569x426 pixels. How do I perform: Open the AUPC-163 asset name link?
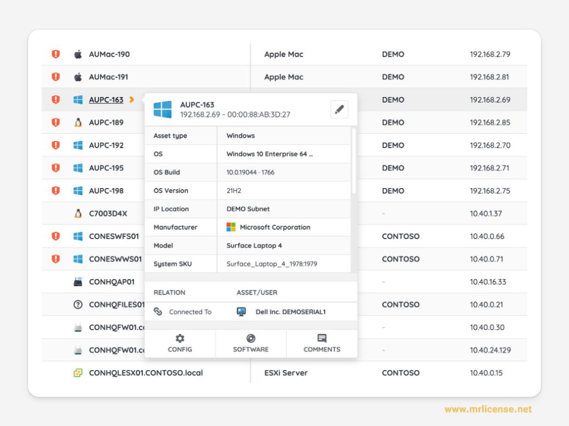pyautogui.click(x=106, y=100)
